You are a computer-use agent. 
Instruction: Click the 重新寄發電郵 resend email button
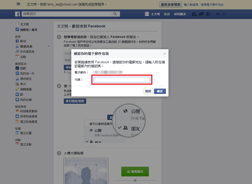pyautogui.click(x=171, y=4)
